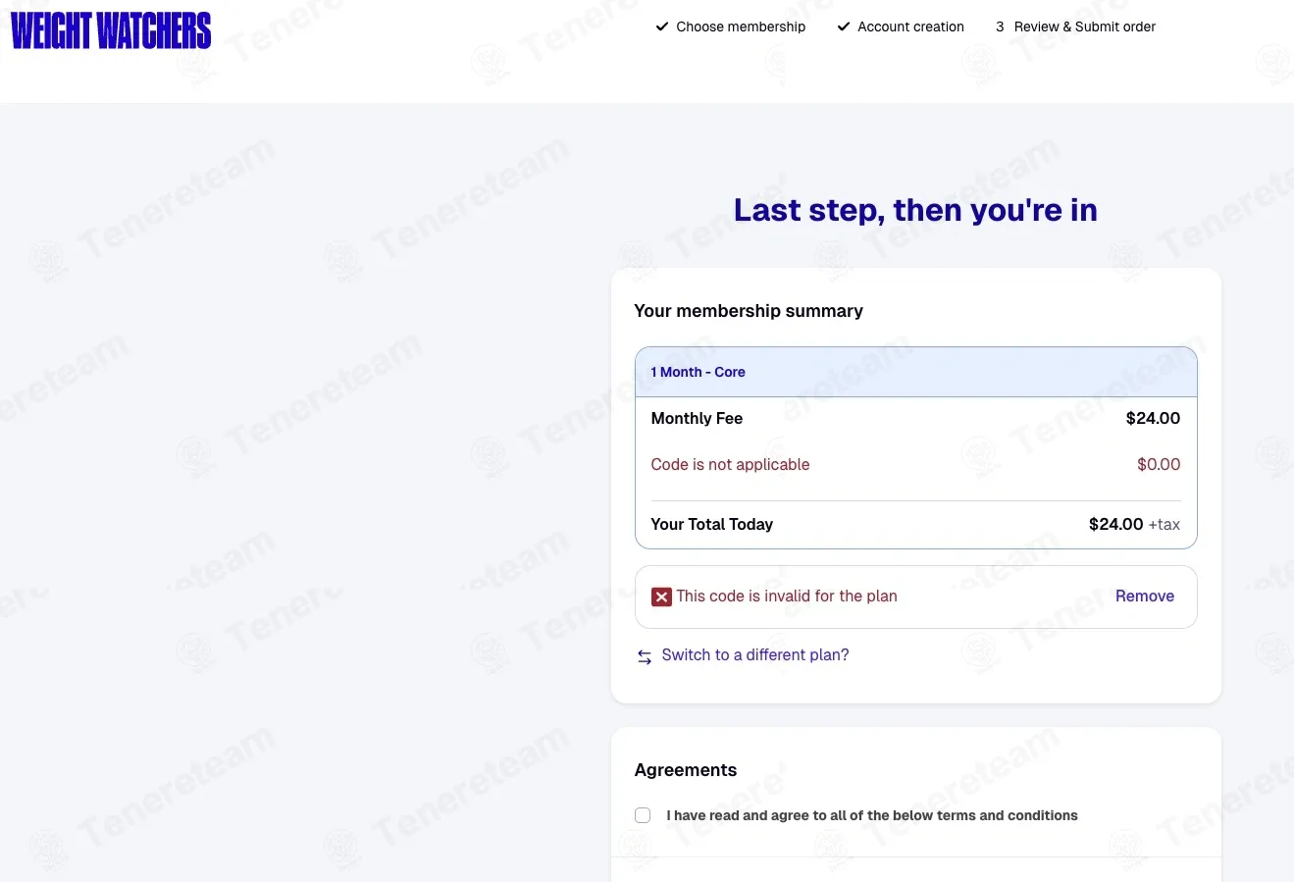Screen dimensions: 1294x882
Task: Go back to the Choose membership step
Action: pyautogui.click(x=741, y=26)
